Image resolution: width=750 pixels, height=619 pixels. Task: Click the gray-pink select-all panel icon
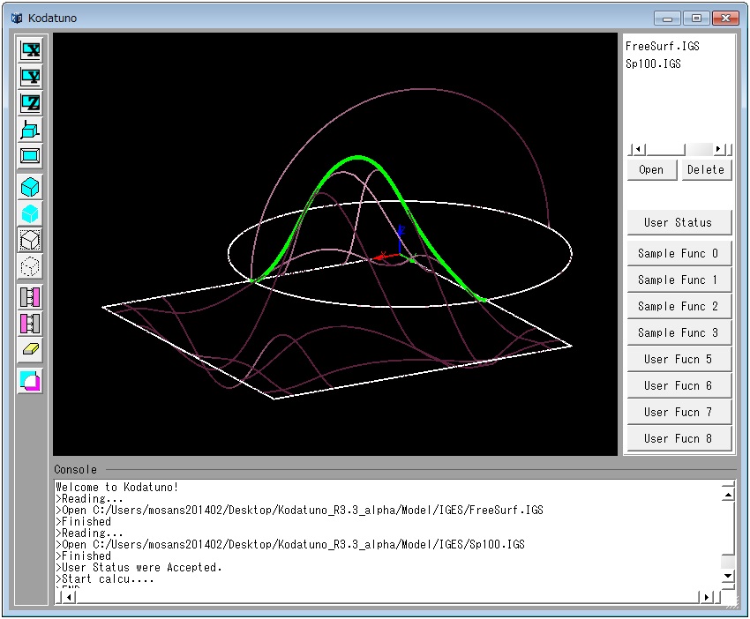tap(30, 297)
